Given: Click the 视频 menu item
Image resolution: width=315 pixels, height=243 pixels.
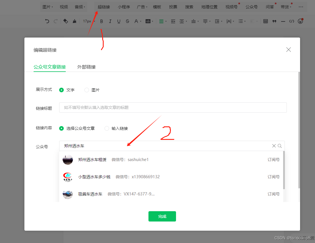Looking at the screenshot, I should pos(64,7).
